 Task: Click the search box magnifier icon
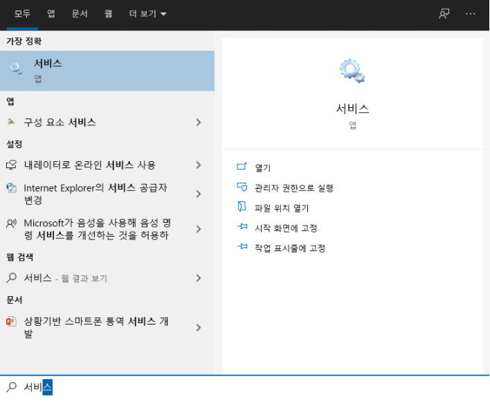(x=11, y=387)
